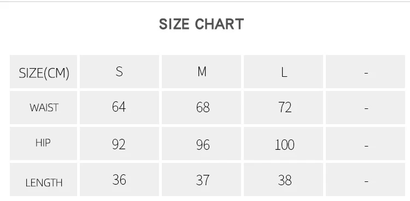The height and width of the screenshot is (201, 410).
Task: Click the dash cell in header row
Action: tap(366, 72)
